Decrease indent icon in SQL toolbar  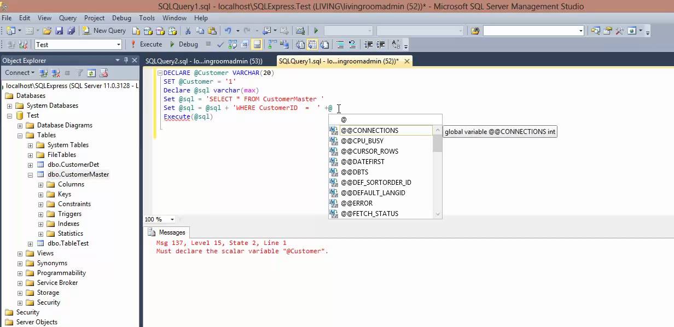tap(368, 44)
